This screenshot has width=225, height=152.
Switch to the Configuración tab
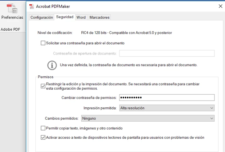pos(42,17)
